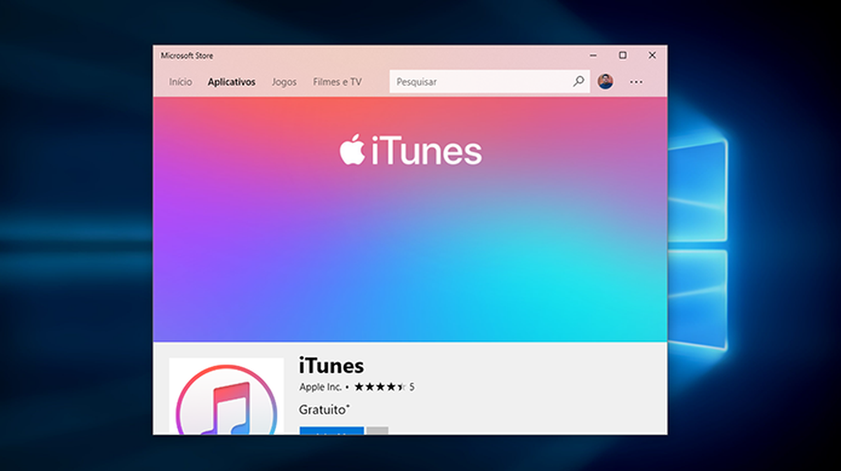This screenshot has width=841, height=471.
Task: Click the Apple logo in the banner
Action: click(352, 150)
